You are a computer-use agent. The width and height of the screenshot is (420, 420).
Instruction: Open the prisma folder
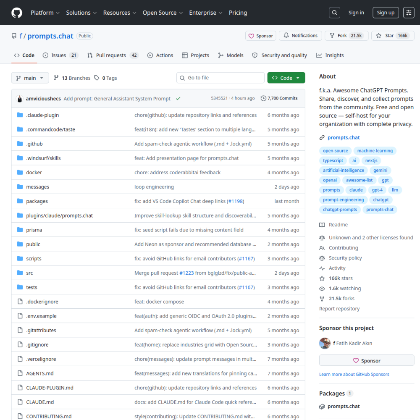point(34,230)
